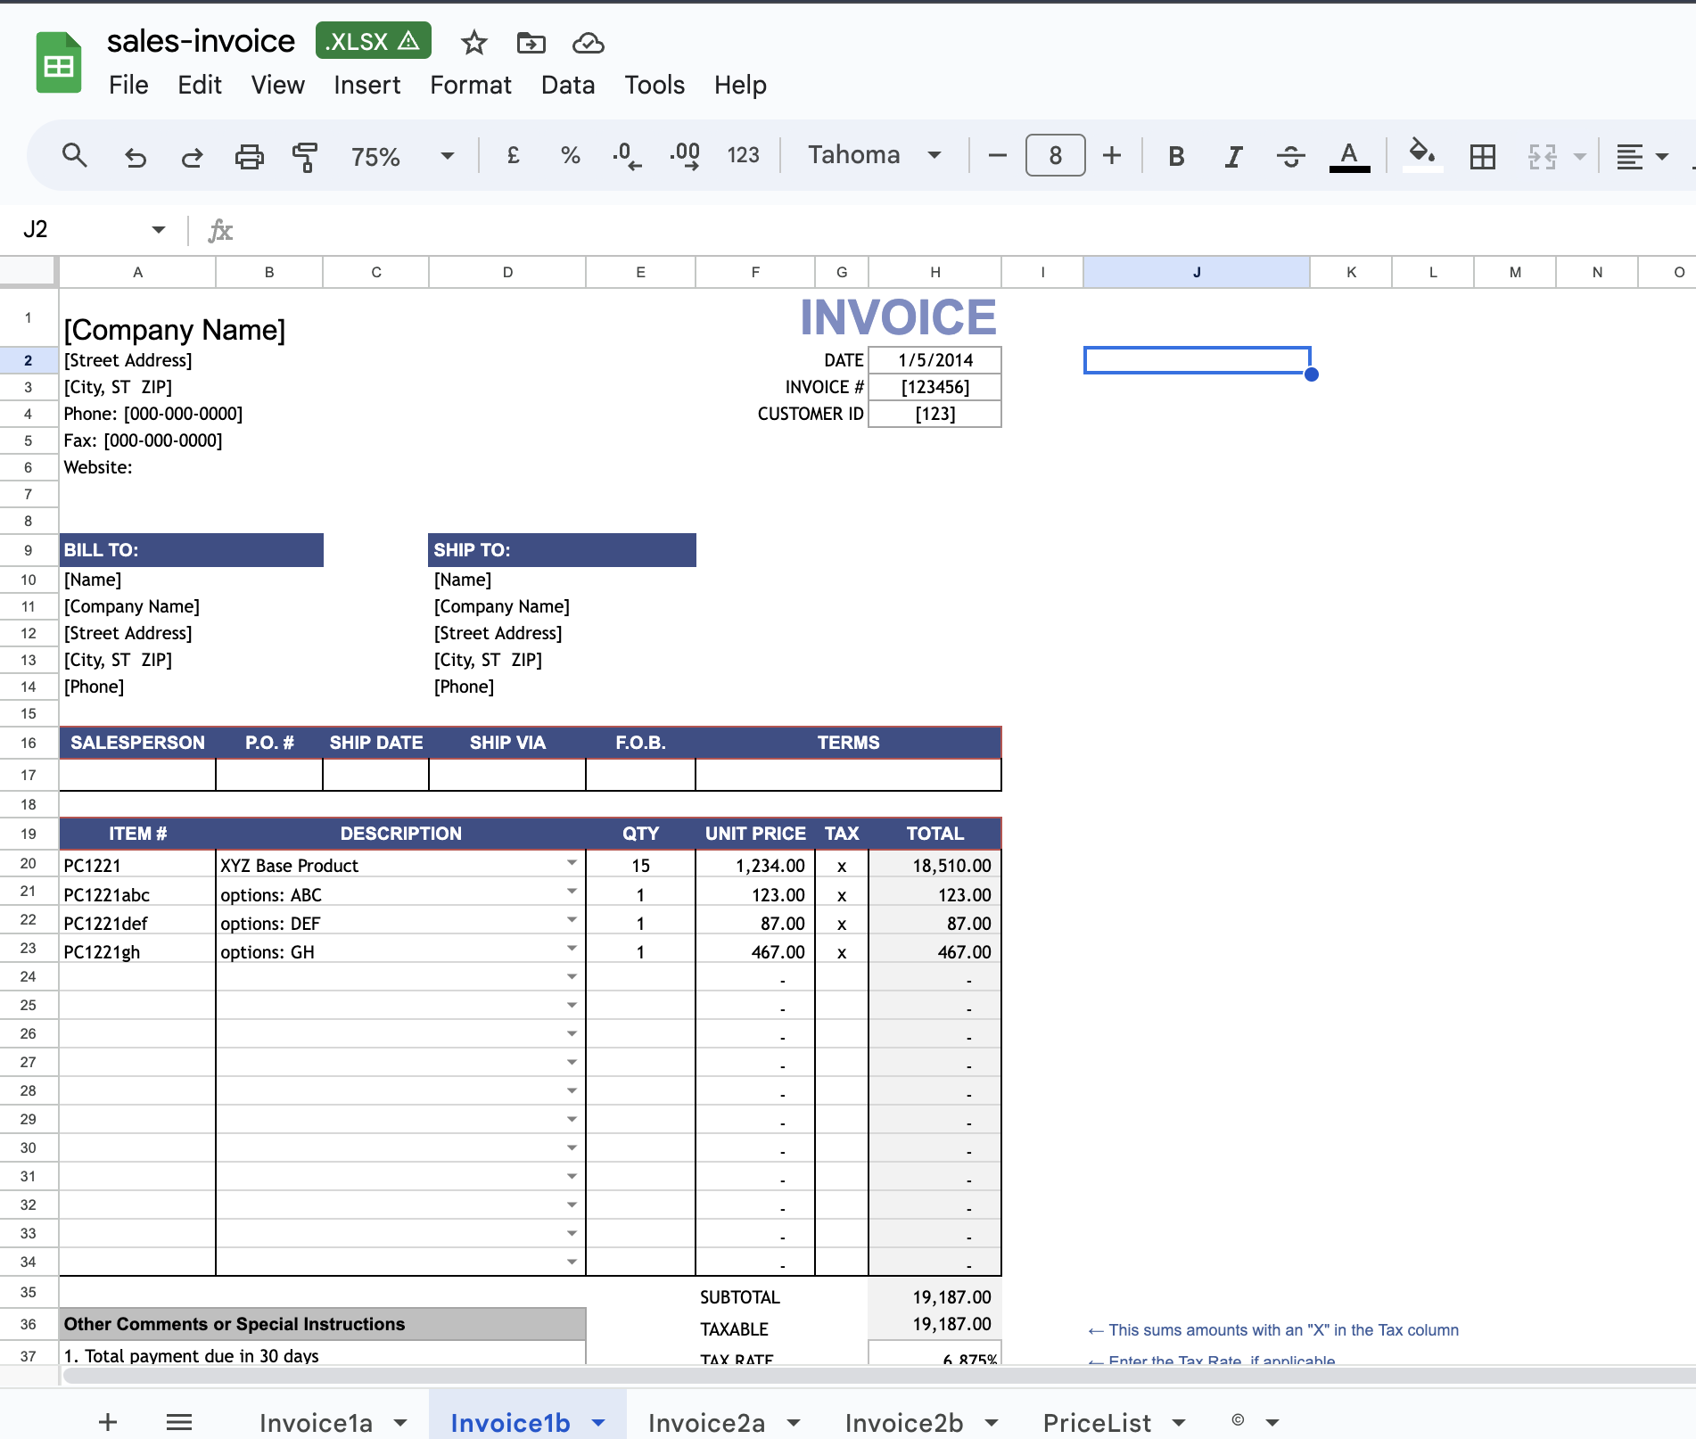Open the Data menu
Image resolution: width=1696 pixels, height=1439 pixels.
tap(568, 85)
